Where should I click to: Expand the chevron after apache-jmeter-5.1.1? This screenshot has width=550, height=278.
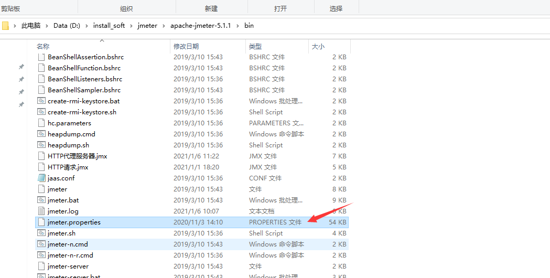tap(238, 26)
